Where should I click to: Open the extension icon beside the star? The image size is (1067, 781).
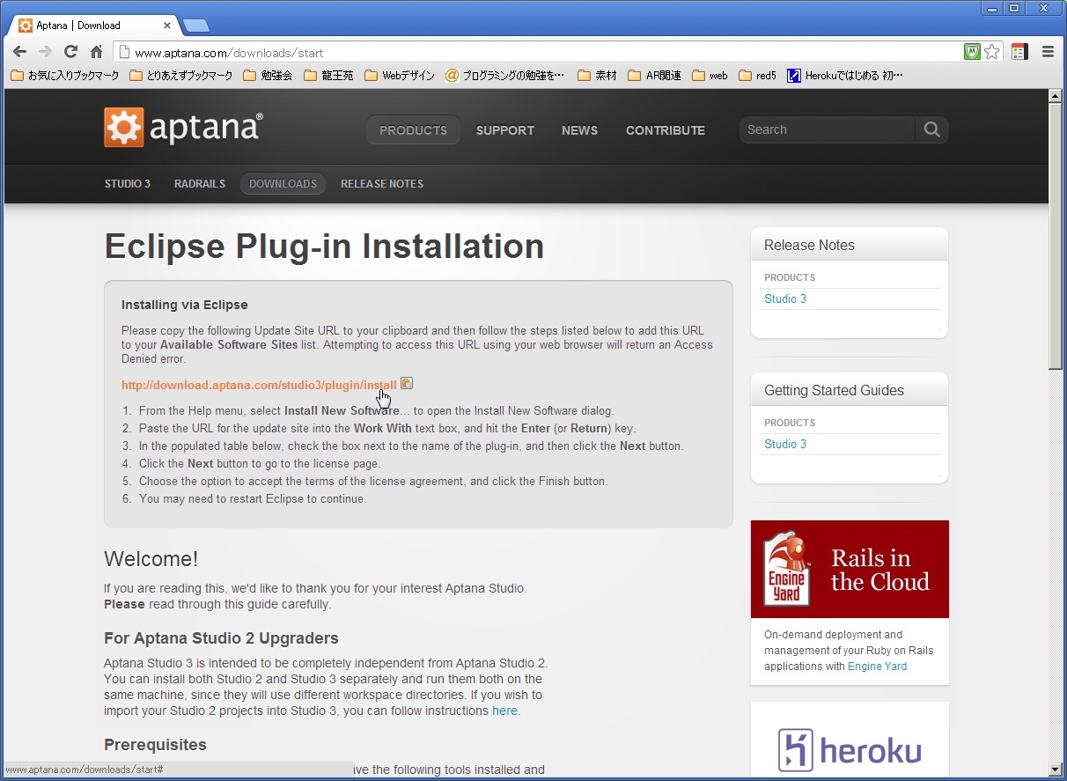1019,52
